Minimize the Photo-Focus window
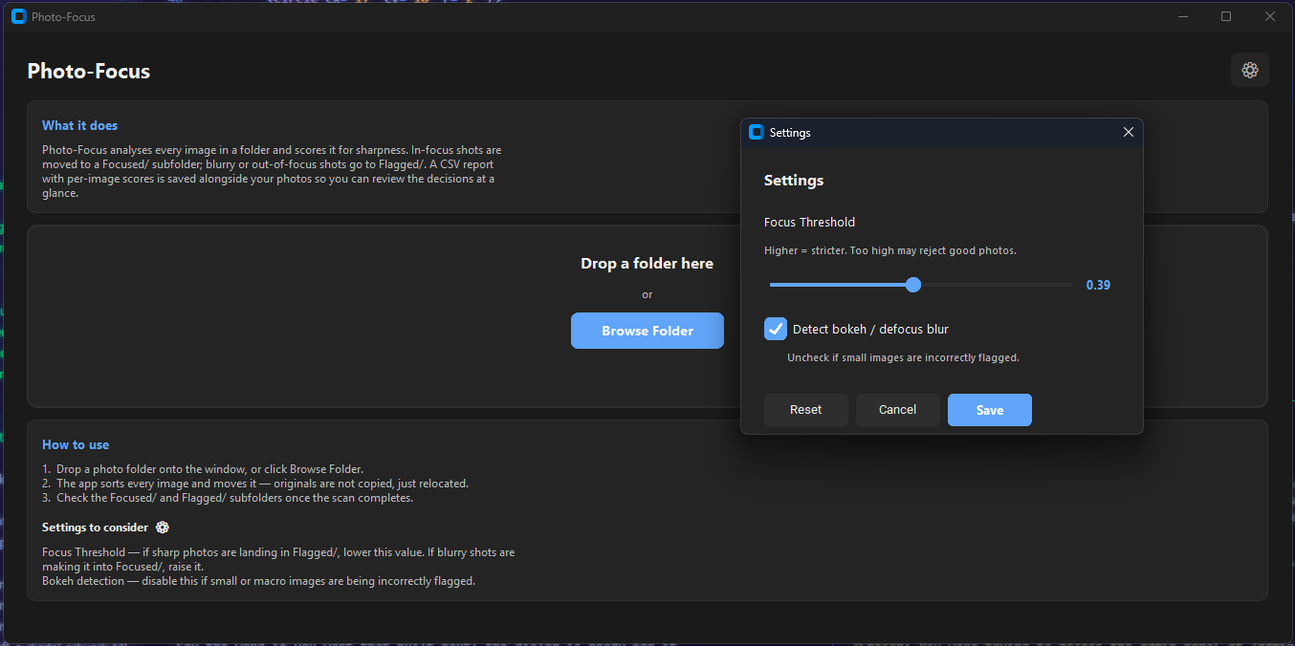 click(1182, 16)
